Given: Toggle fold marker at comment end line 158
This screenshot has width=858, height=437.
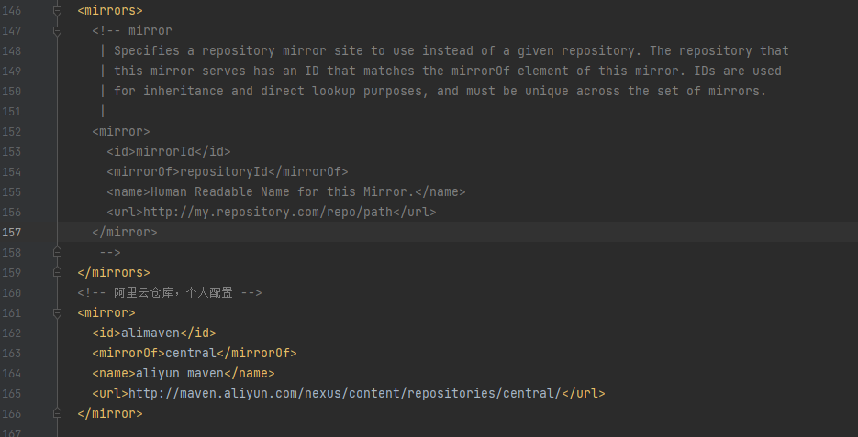Looking at the screenshot, I should [57, 252].
